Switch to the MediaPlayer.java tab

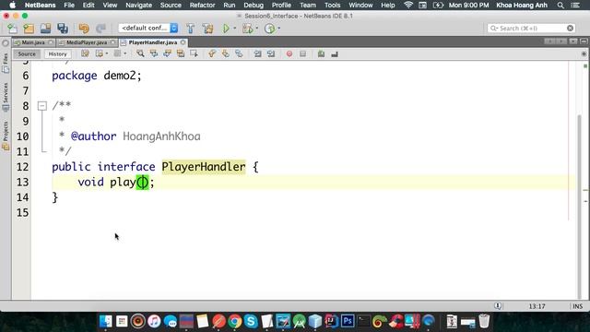87,42
